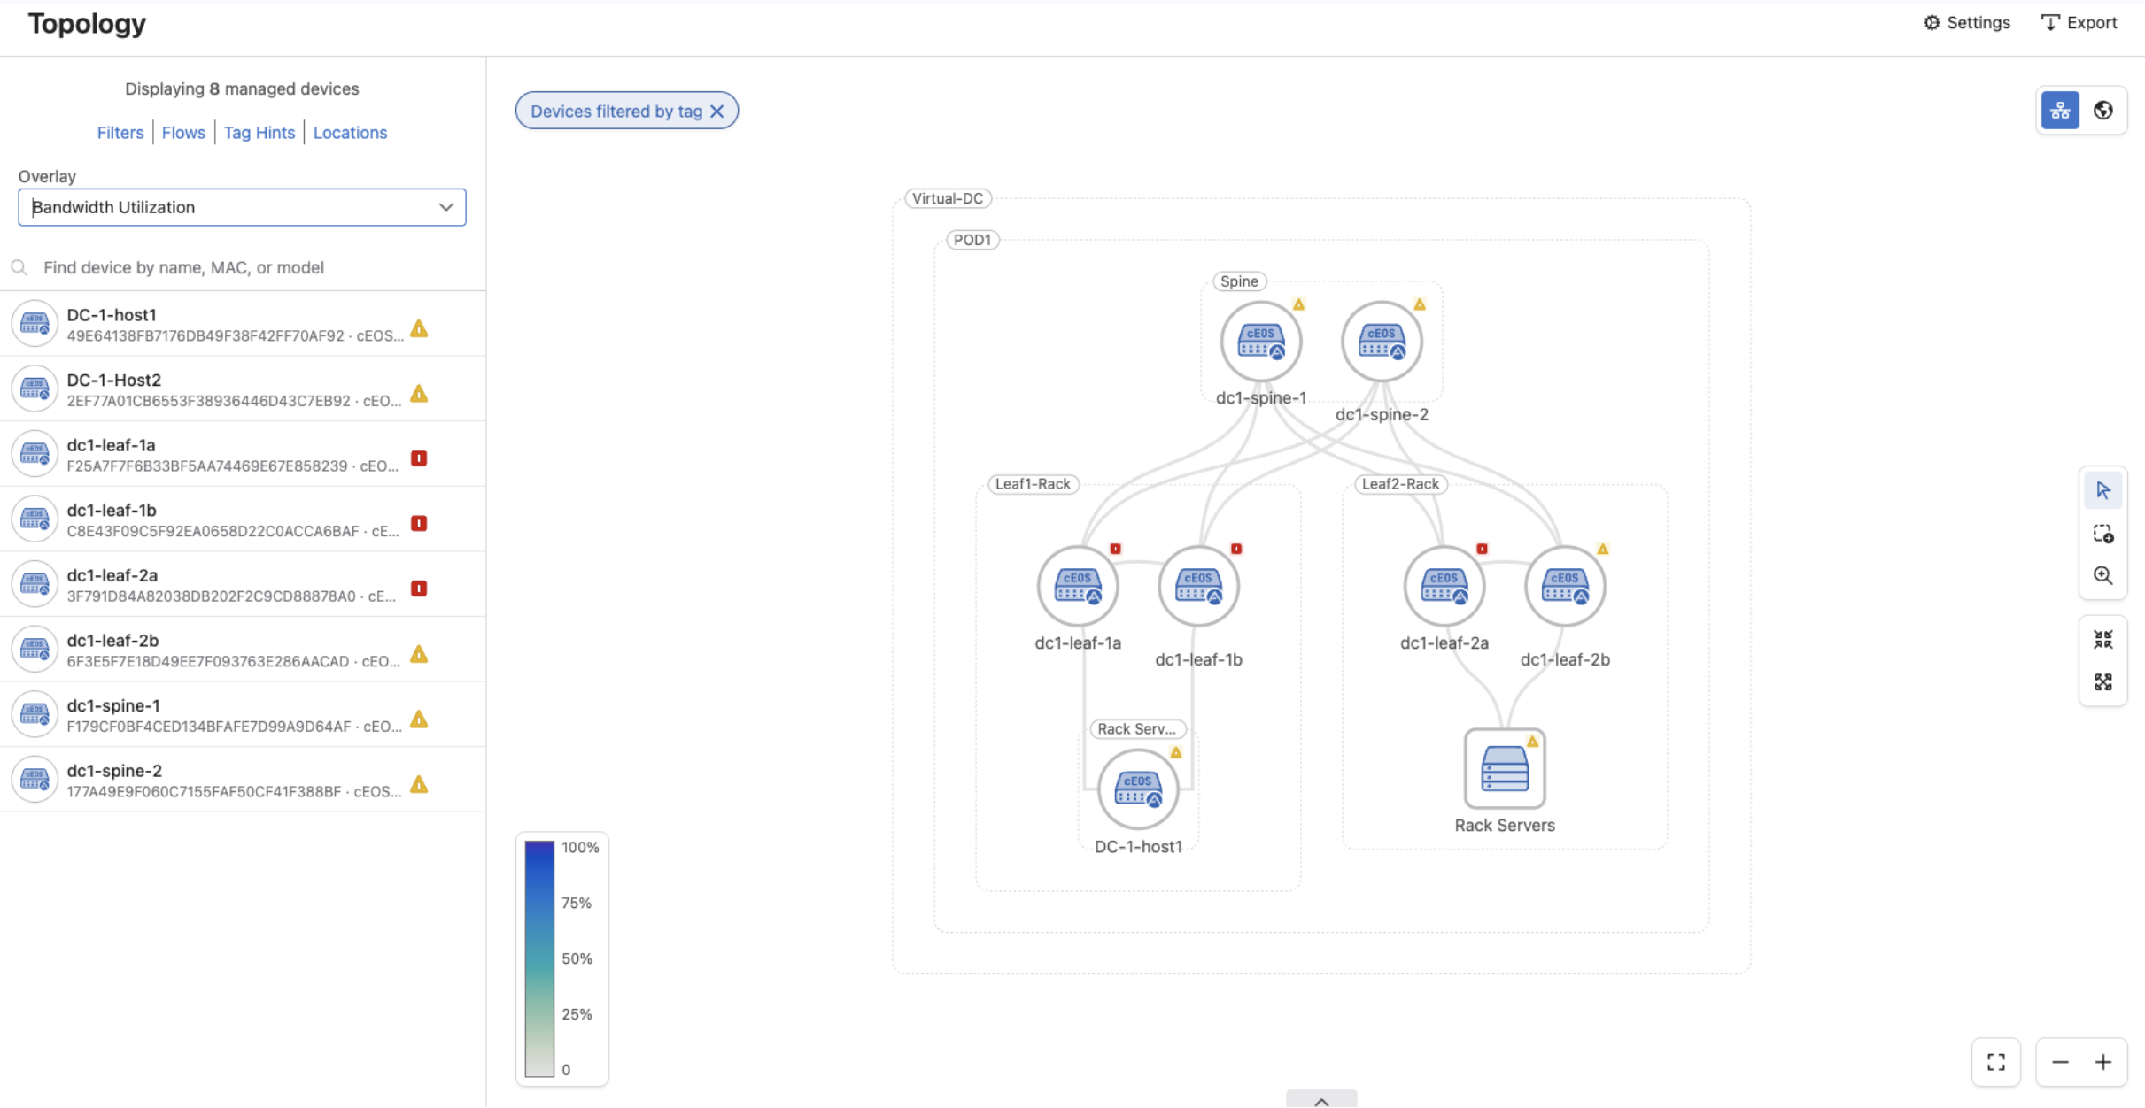Image resolution: width=2145 pixels, height=1108 pixels.
Task: Collapse the Leaf2-Rack container label
Action: [1400, 484]
